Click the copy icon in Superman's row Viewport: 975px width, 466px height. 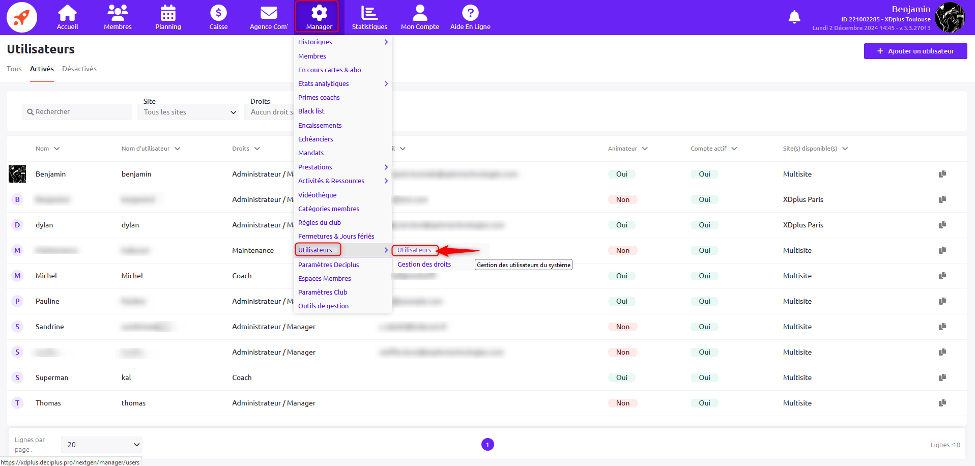click(942, 377)
